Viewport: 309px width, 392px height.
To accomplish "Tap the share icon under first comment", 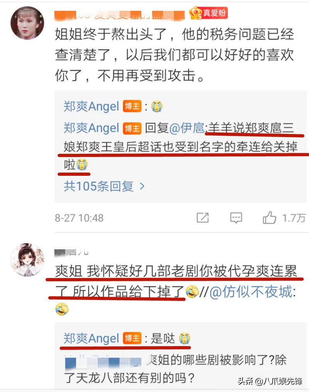I will [202, 217].
